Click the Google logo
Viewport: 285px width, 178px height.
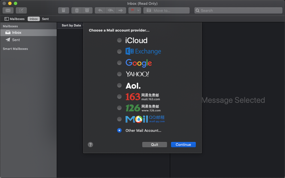pos(139,63)
